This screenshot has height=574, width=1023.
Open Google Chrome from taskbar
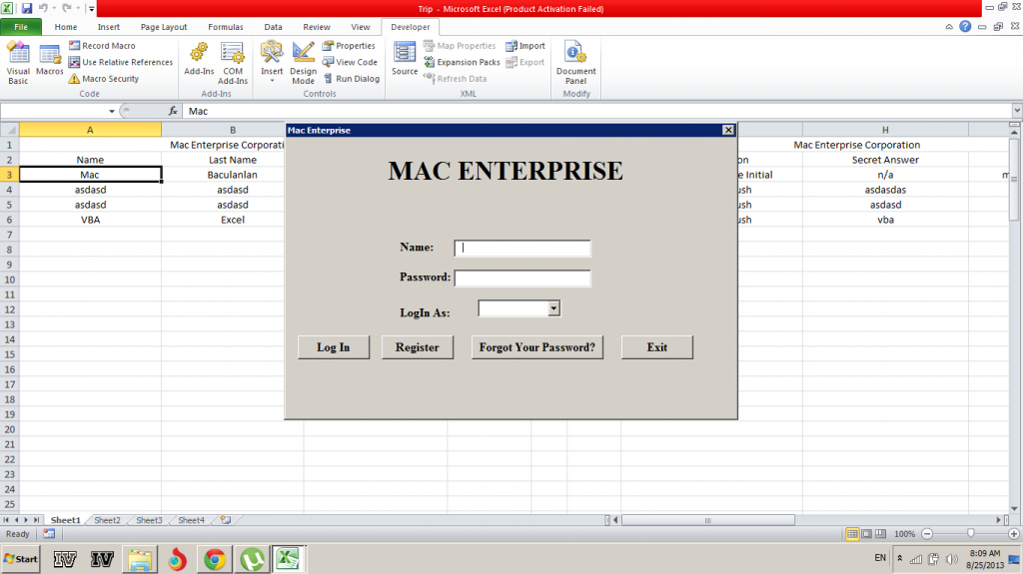click(x=215, y=559)
